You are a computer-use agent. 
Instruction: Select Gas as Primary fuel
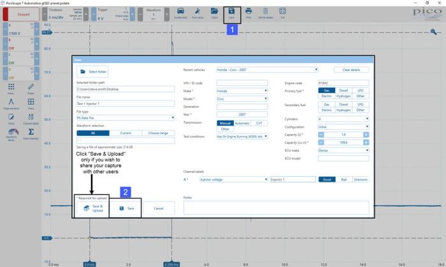[326, 90]
